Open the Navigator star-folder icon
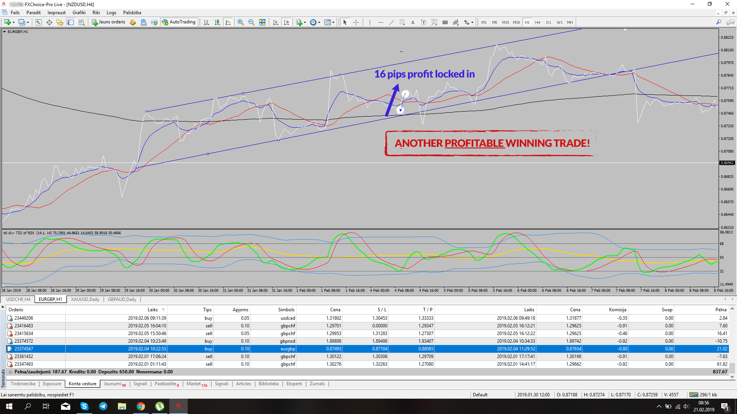This screenshot has height=414, width=737. 60,22
